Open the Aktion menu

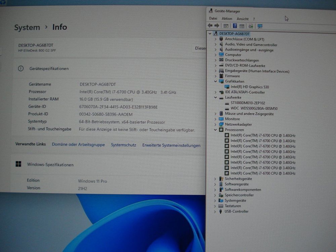click(227, 19)
